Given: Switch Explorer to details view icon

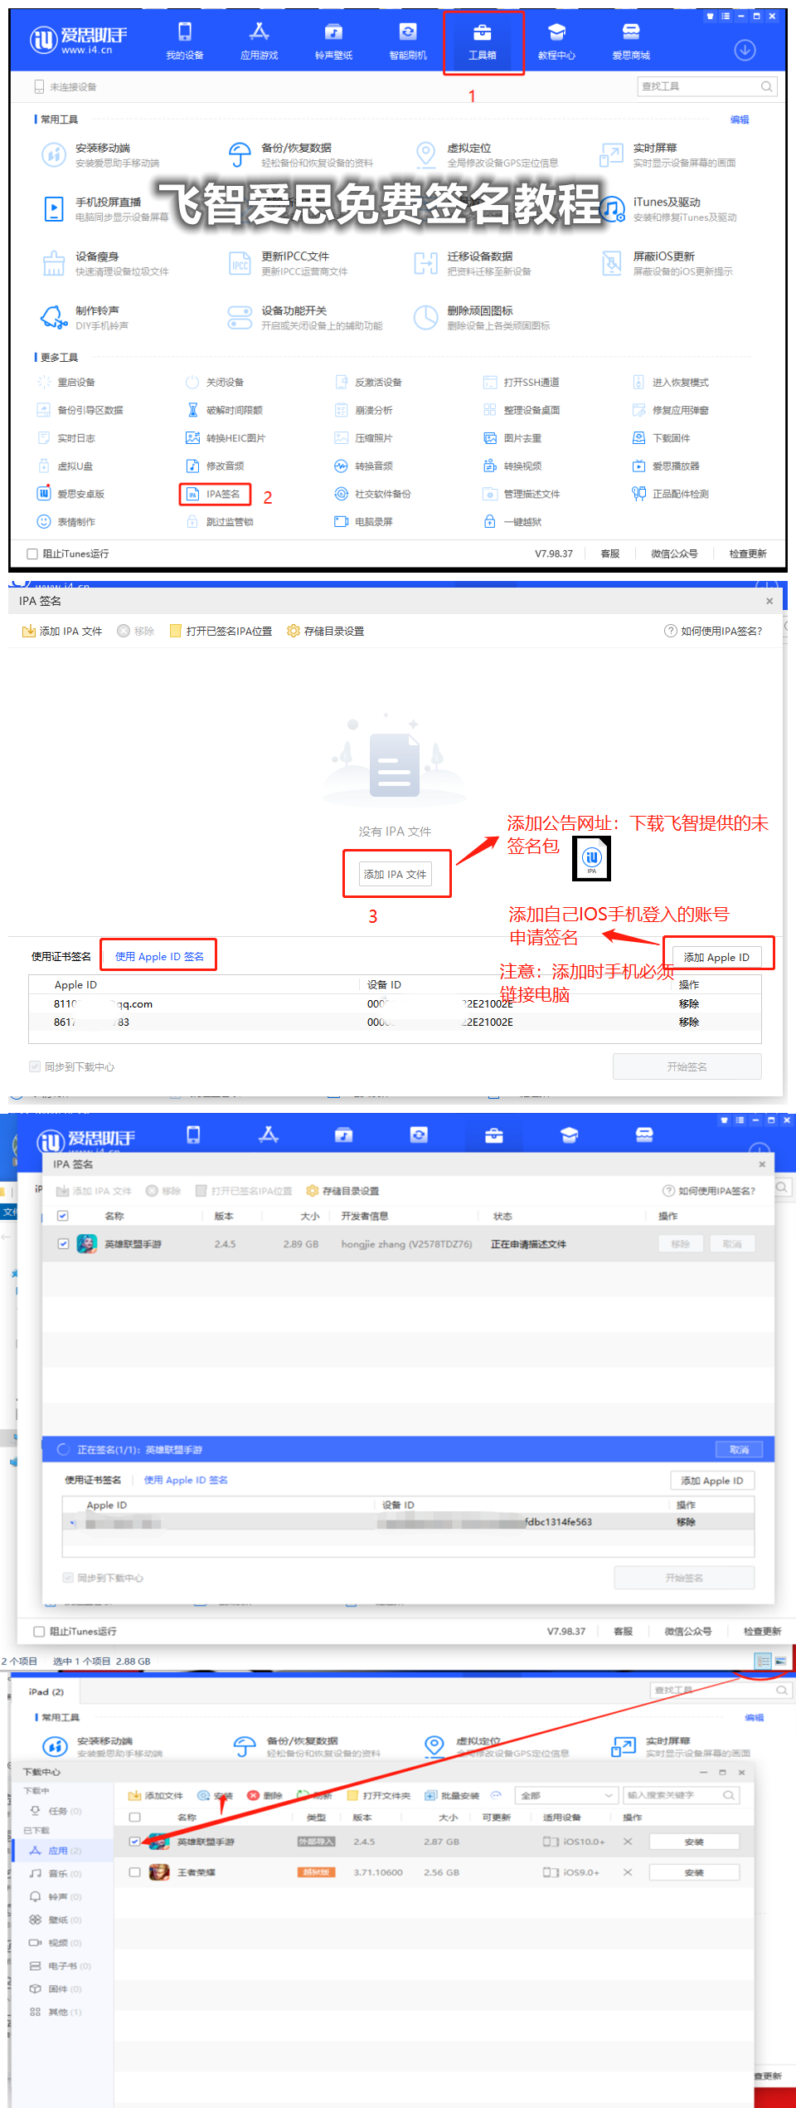Looking at the screenshot, I should [764, 1661].
